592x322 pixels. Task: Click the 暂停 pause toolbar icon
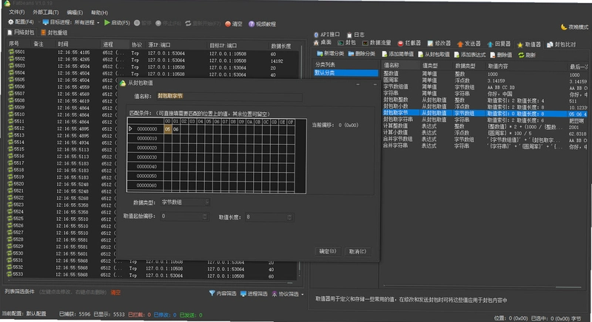[x=137, y=23]
